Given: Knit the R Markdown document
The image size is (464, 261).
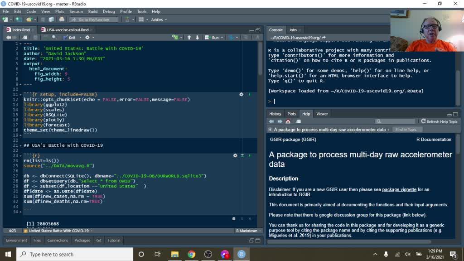Looking at the screenshot, I should [69, 38].
